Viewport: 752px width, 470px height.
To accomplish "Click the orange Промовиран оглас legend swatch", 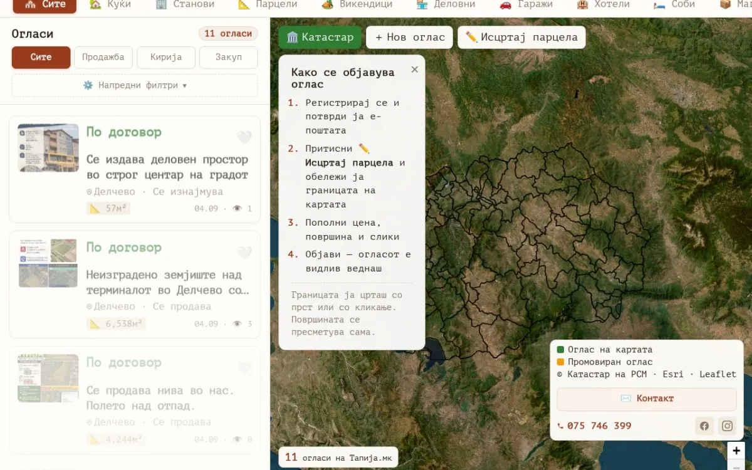I will pos(560,362).
